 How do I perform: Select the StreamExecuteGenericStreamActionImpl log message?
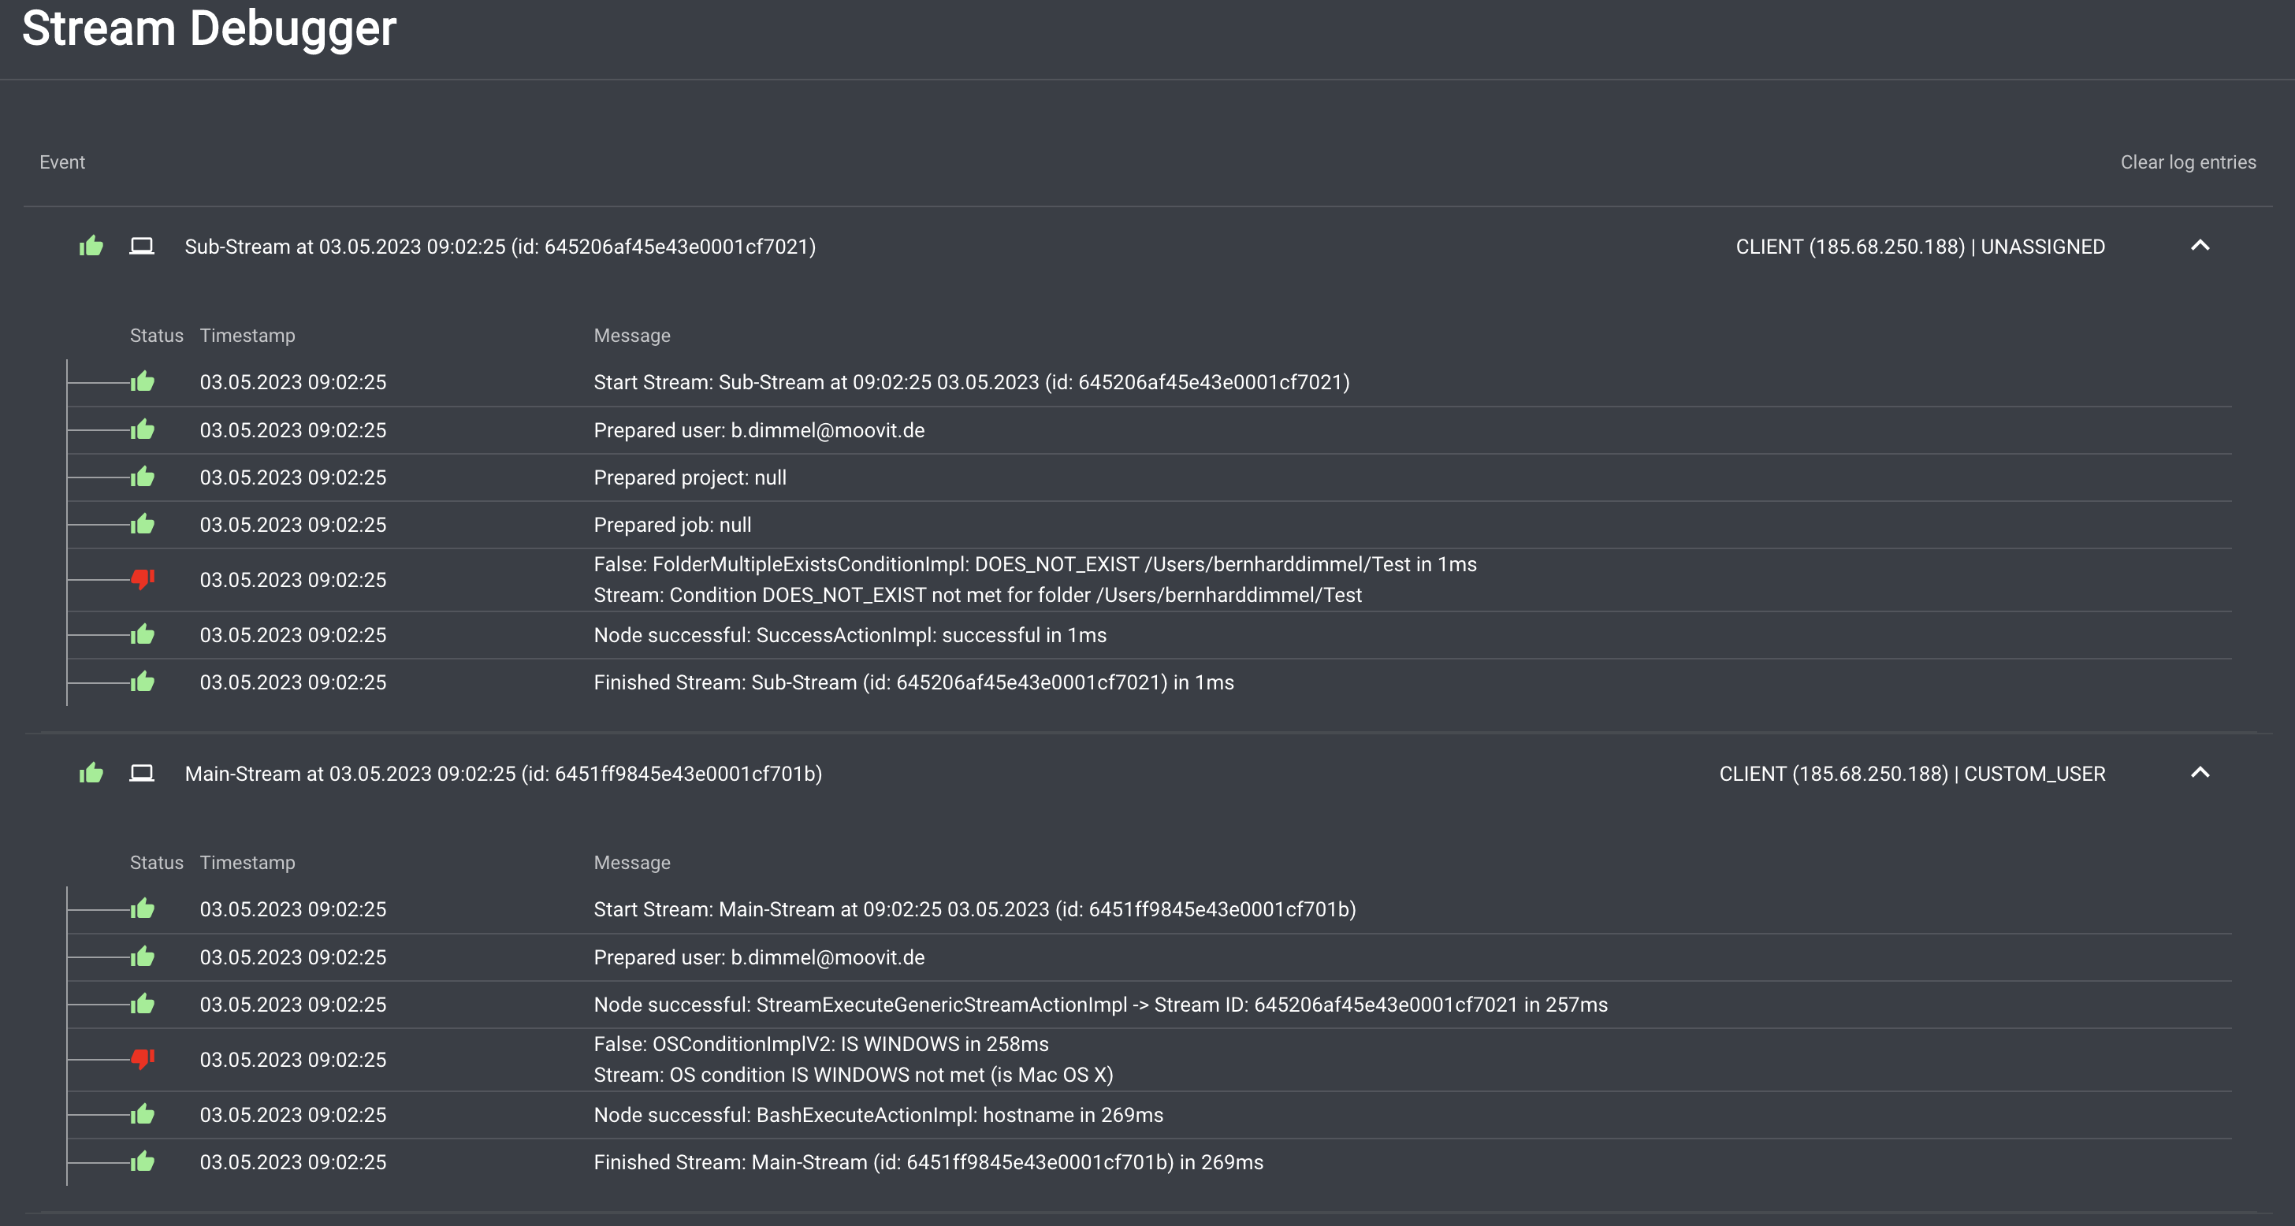(1100, 1005)
